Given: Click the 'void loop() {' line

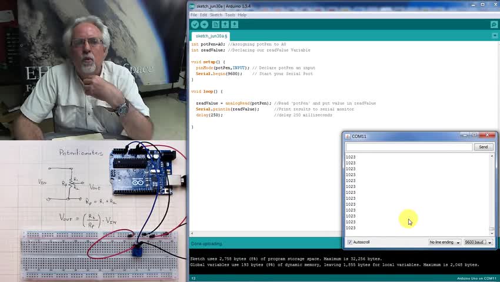Looking at the screenshot, I should tap(207, 92).
